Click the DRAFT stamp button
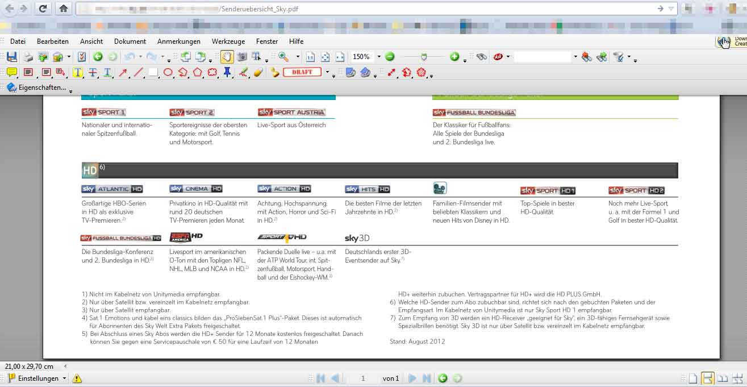Image resolution: width=747 pixels, height=387 pixels. click(303, 72)
